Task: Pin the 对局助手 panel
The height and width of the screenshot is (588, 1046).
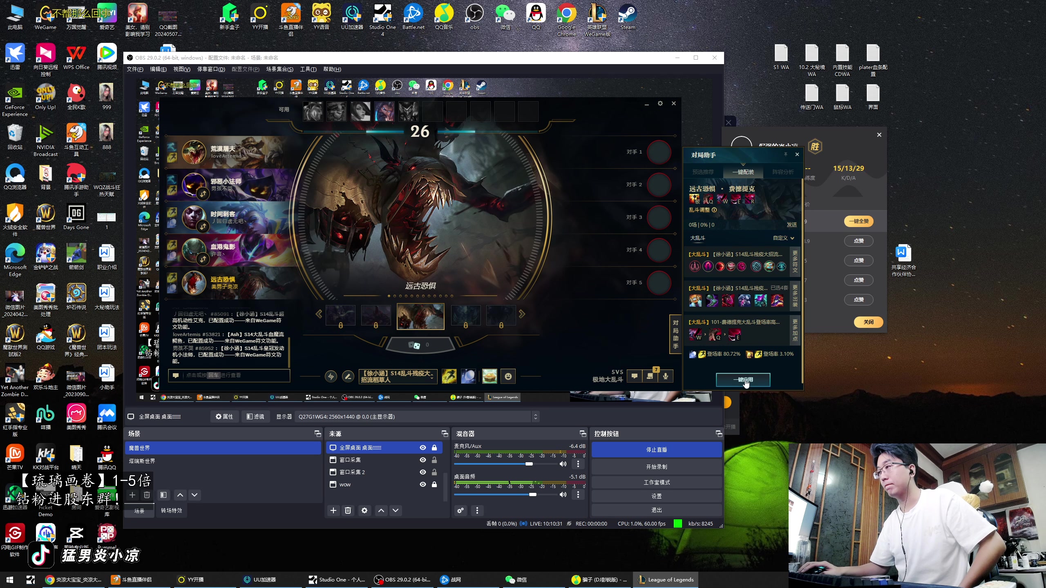Action: tap(785, 154)
